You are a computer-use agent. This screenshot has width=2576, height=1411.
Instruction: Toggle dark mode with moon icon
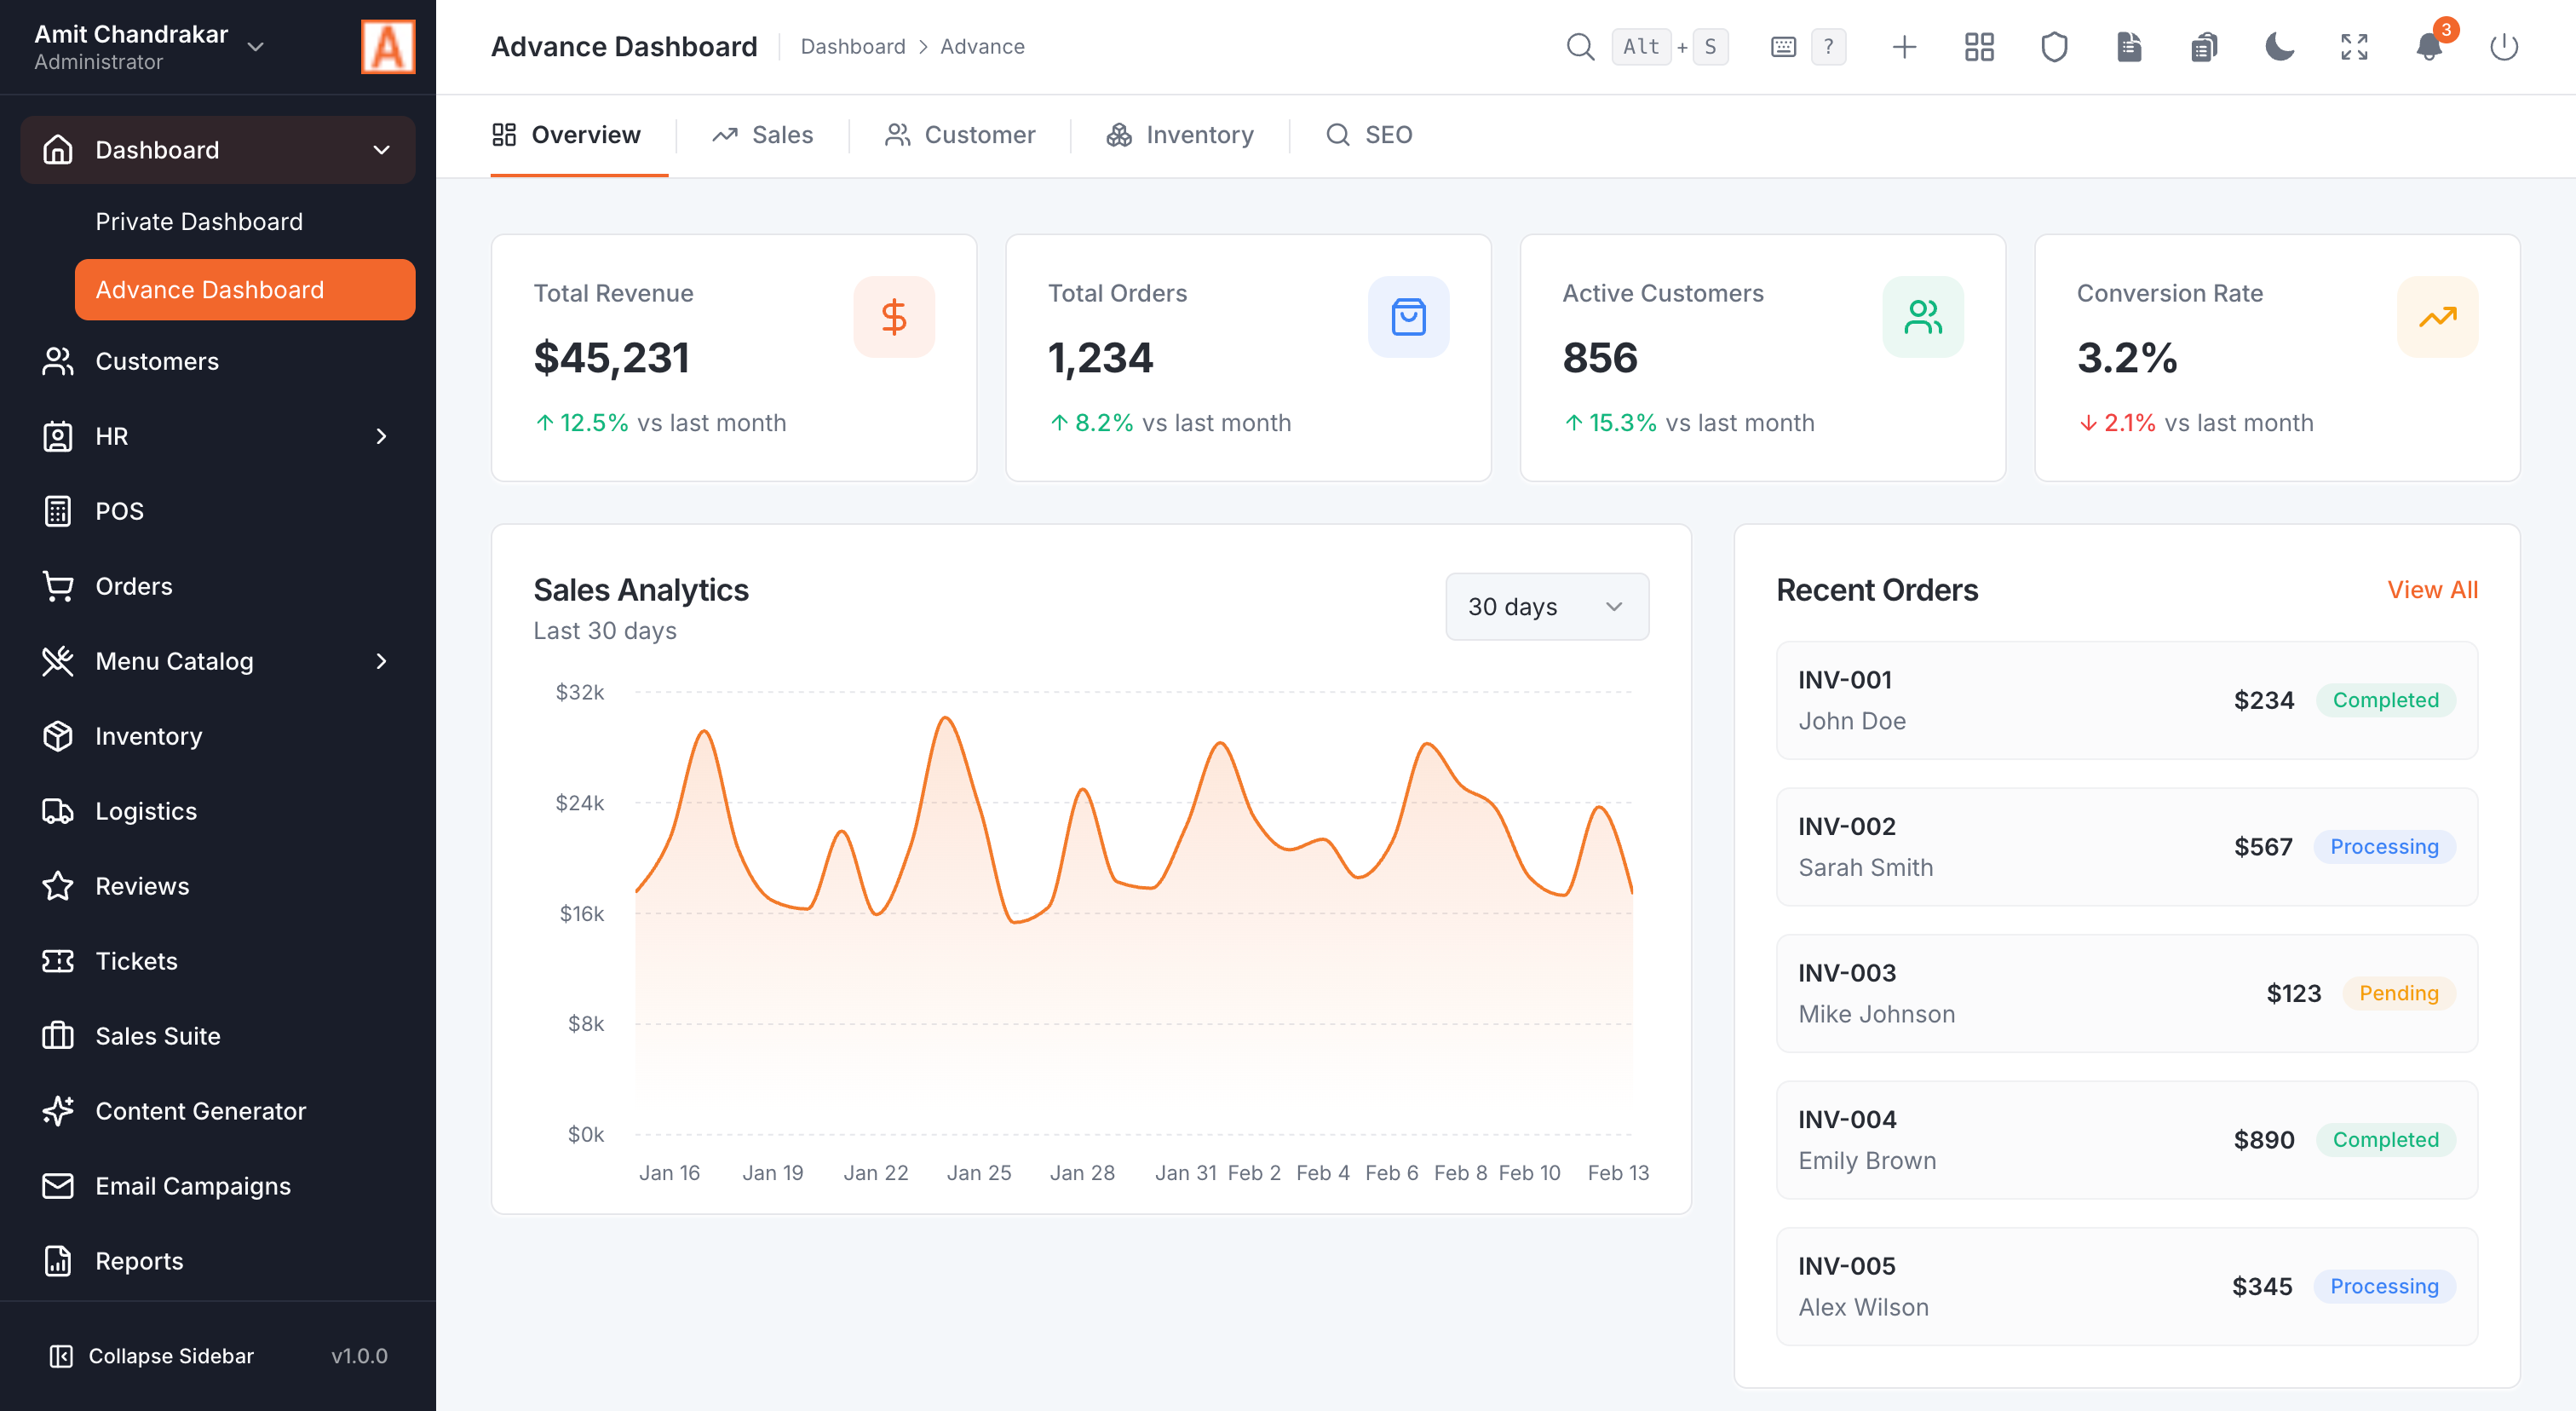(x=2279, y=47)
